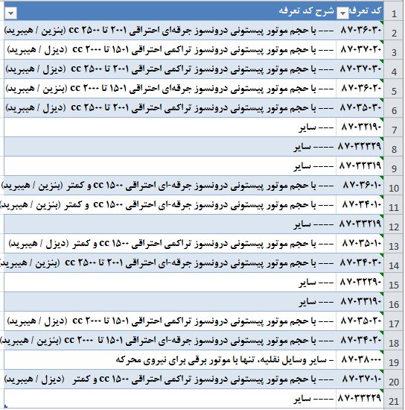This screenshot has width=405, height=410.
Task: Select row header 4
Action: tap(394, 69)
